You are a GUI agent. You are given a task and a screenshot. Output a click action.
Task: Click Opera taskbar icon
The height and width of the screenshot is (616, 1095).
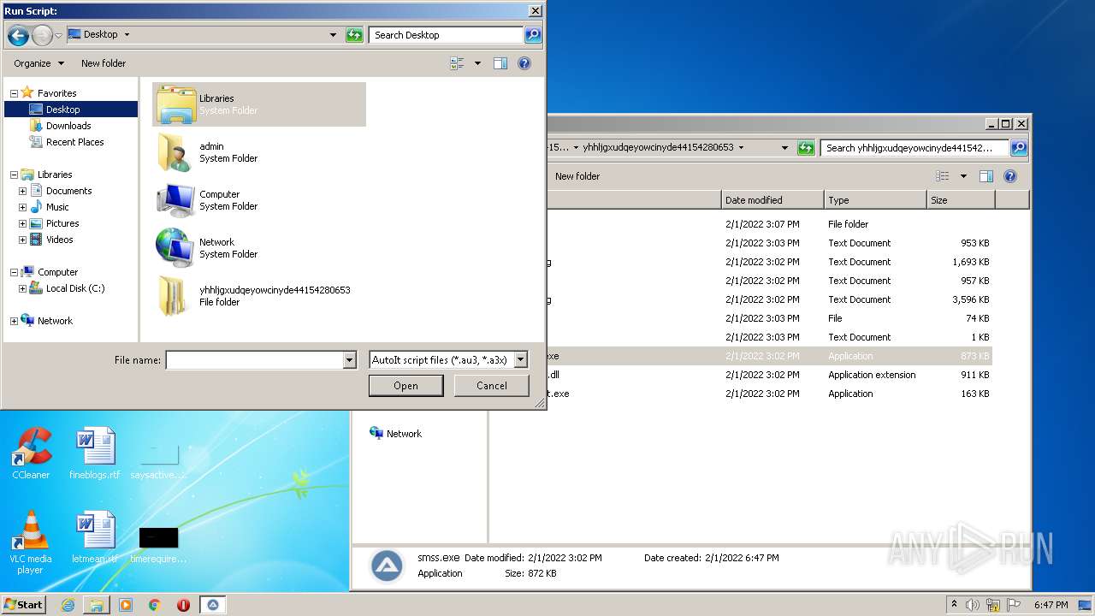point(183,605)
